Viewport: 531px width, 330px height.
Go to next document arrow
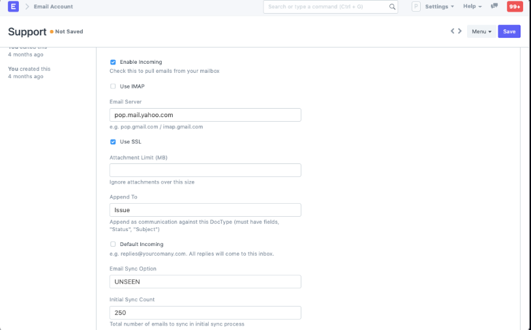pos(460,31)
